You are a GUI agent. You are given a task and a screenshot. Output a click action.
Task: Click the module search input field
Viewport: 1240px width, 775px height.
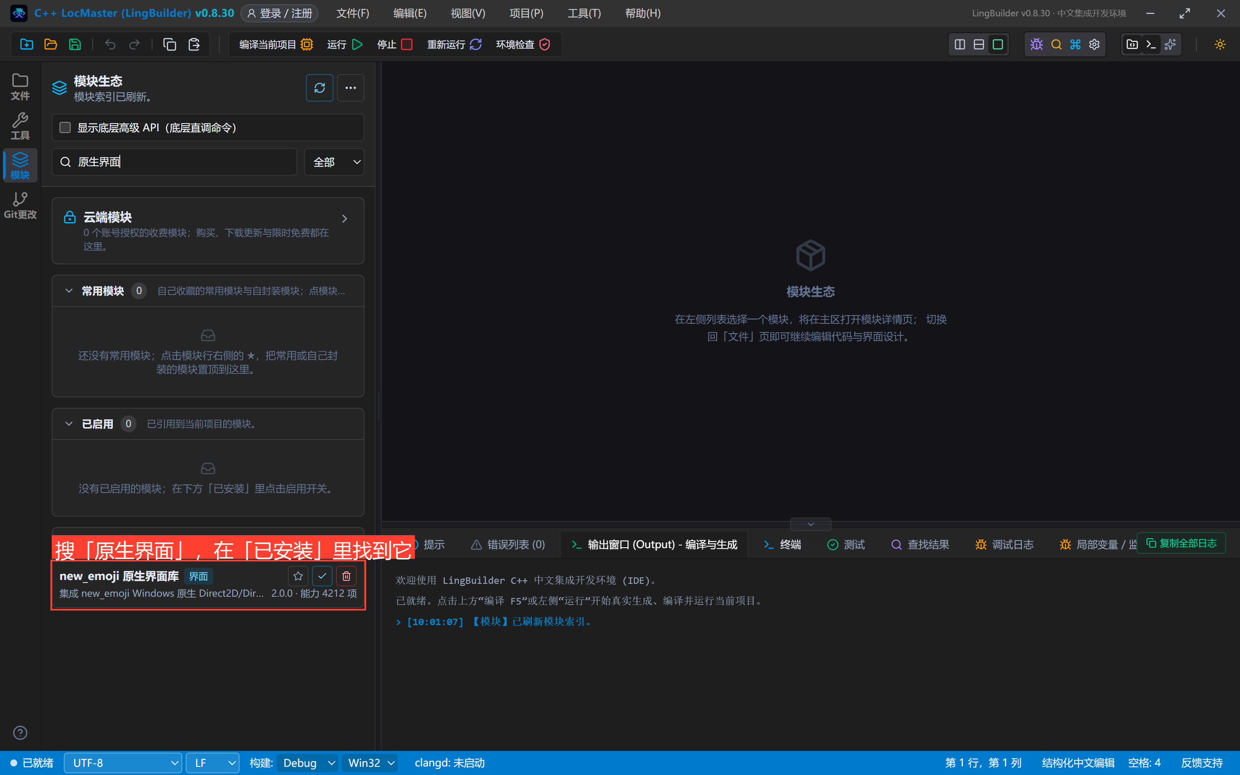pyautogui.click(x=174, y=162)
